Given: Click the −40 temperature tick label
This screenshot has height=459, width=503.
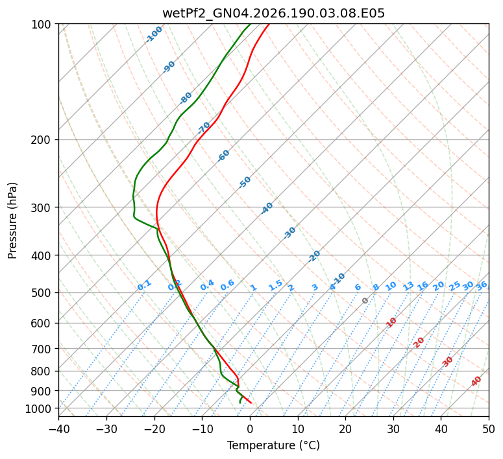Looking at the screenshot, I should 58,429.
